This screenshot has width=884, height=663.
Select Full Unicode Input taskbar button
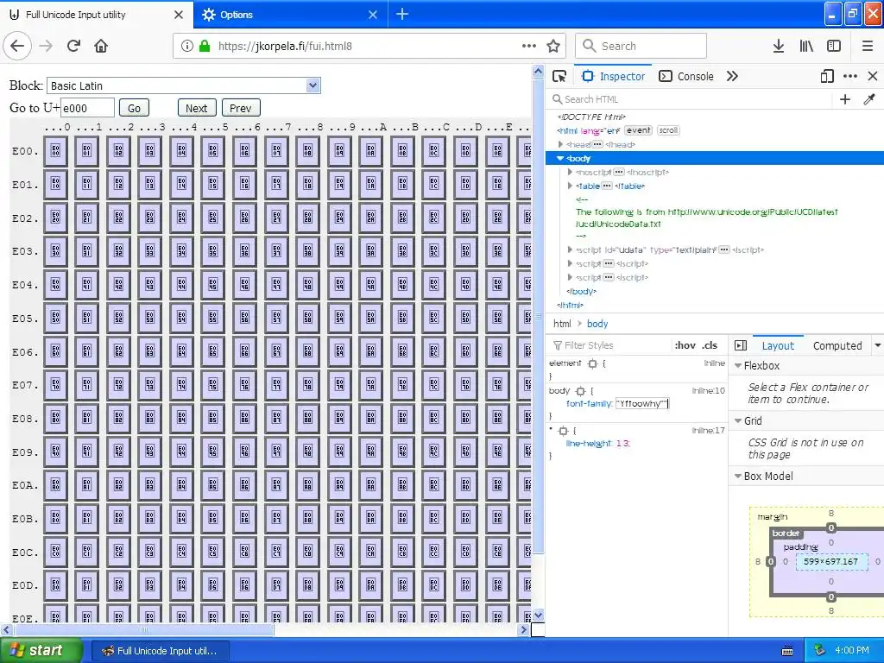(160, 651)
